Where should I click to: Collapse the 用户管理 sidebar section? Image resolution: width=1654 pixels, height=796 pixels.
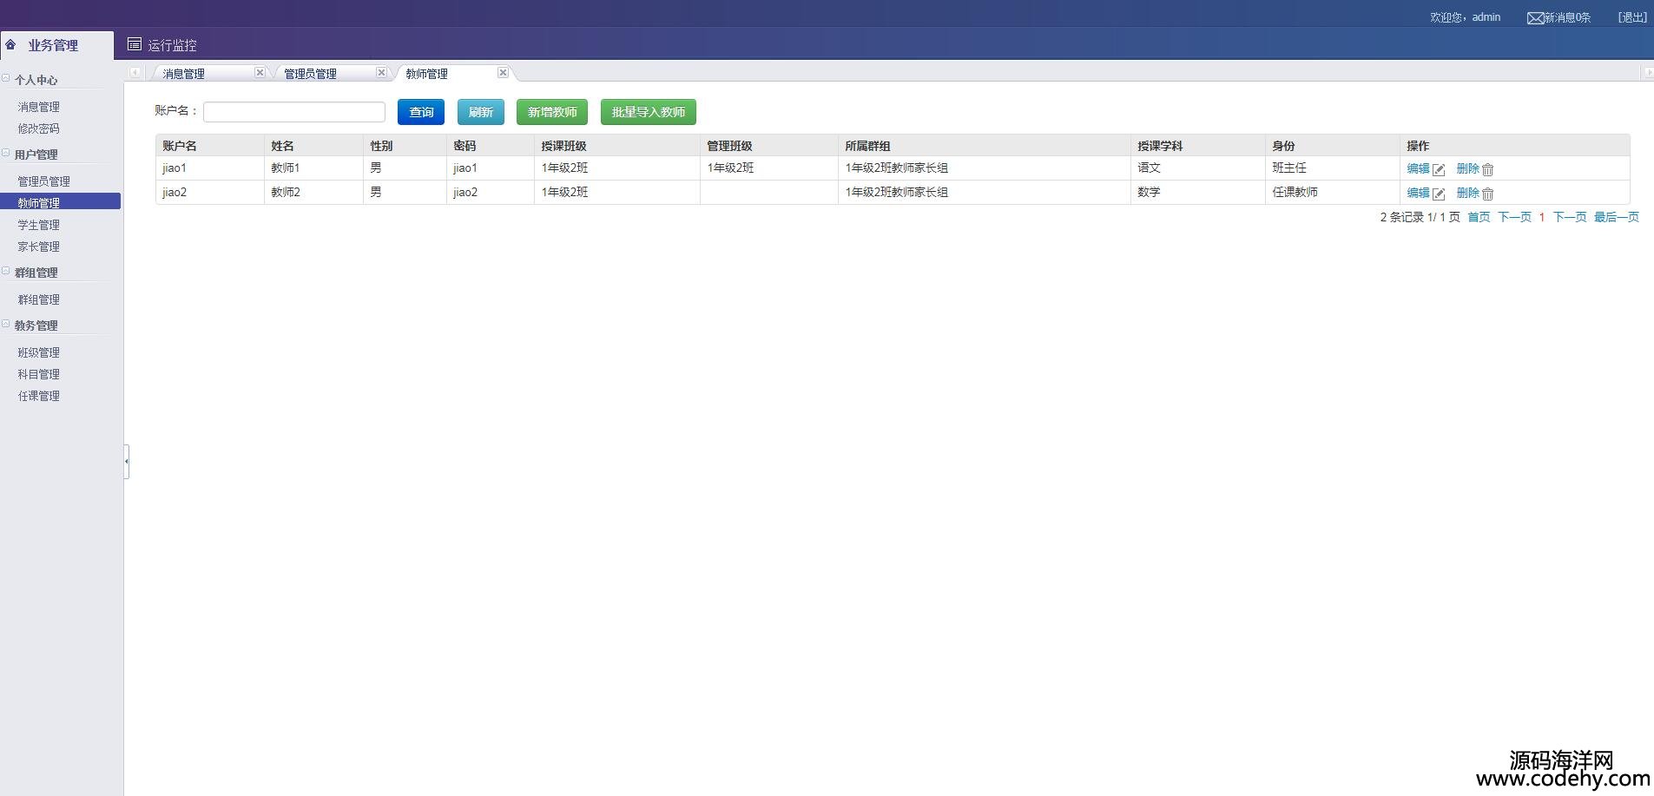point(6,154)
